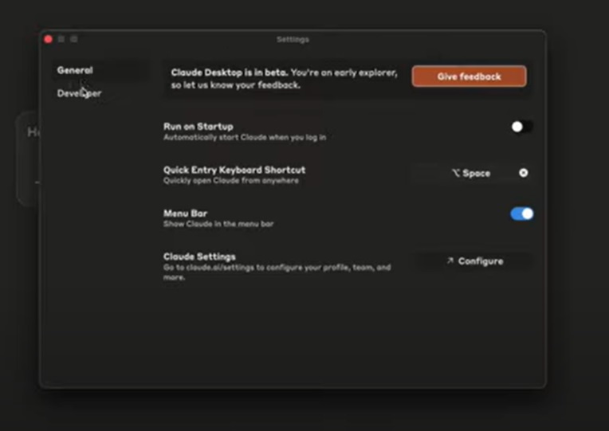Image resolution: width=609 pixels, height=431 pixels.
Task: Click the Claude Desktop beta banner text
Action: pyautogui.click(x=284, y=78)
